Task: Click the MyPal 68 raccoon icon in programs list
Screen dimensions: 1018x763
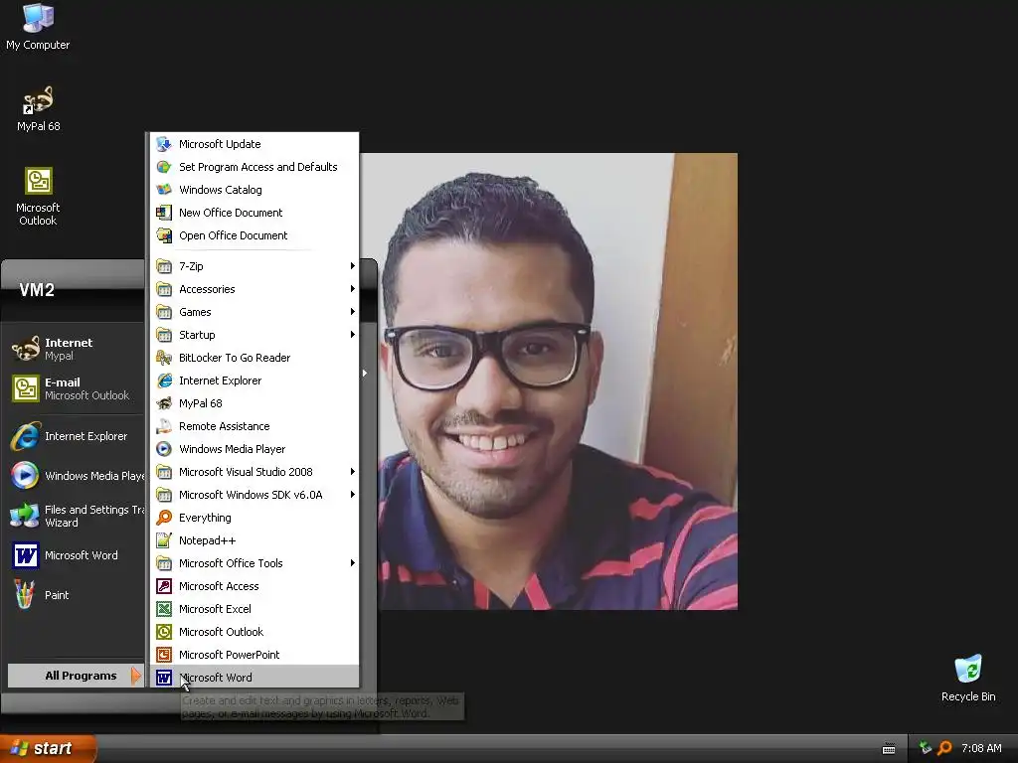Action: click(x=164, y=403)
